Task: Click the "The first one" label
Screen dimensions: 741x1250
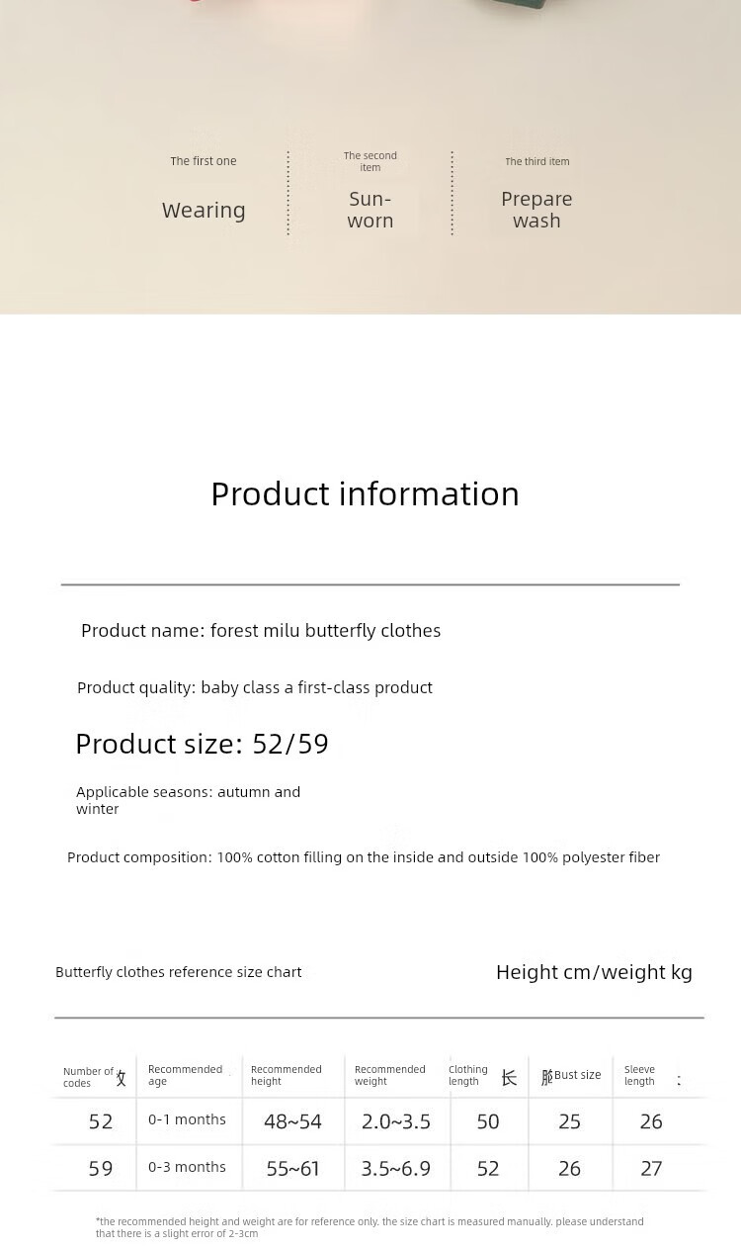Action: [204, 161]
